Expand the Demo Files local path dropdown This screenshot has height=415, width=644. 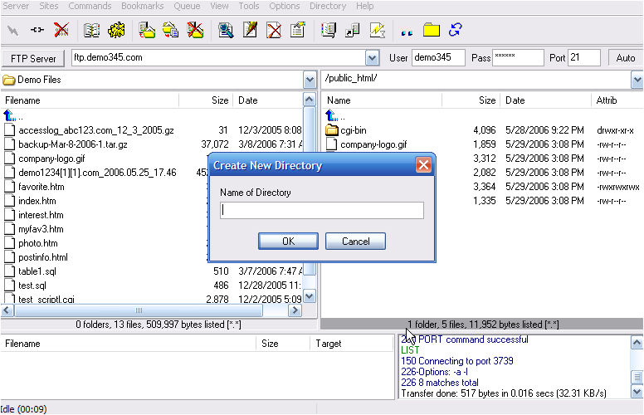pos(310,80)
